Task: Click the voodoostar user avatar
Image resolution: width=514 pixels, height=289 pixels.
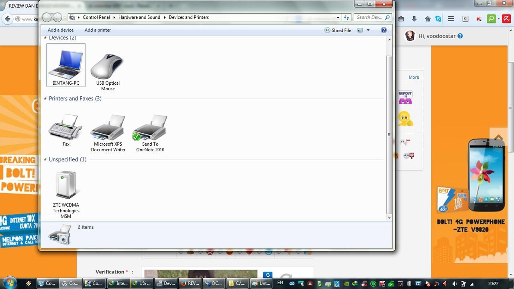Action: [410, 36]
